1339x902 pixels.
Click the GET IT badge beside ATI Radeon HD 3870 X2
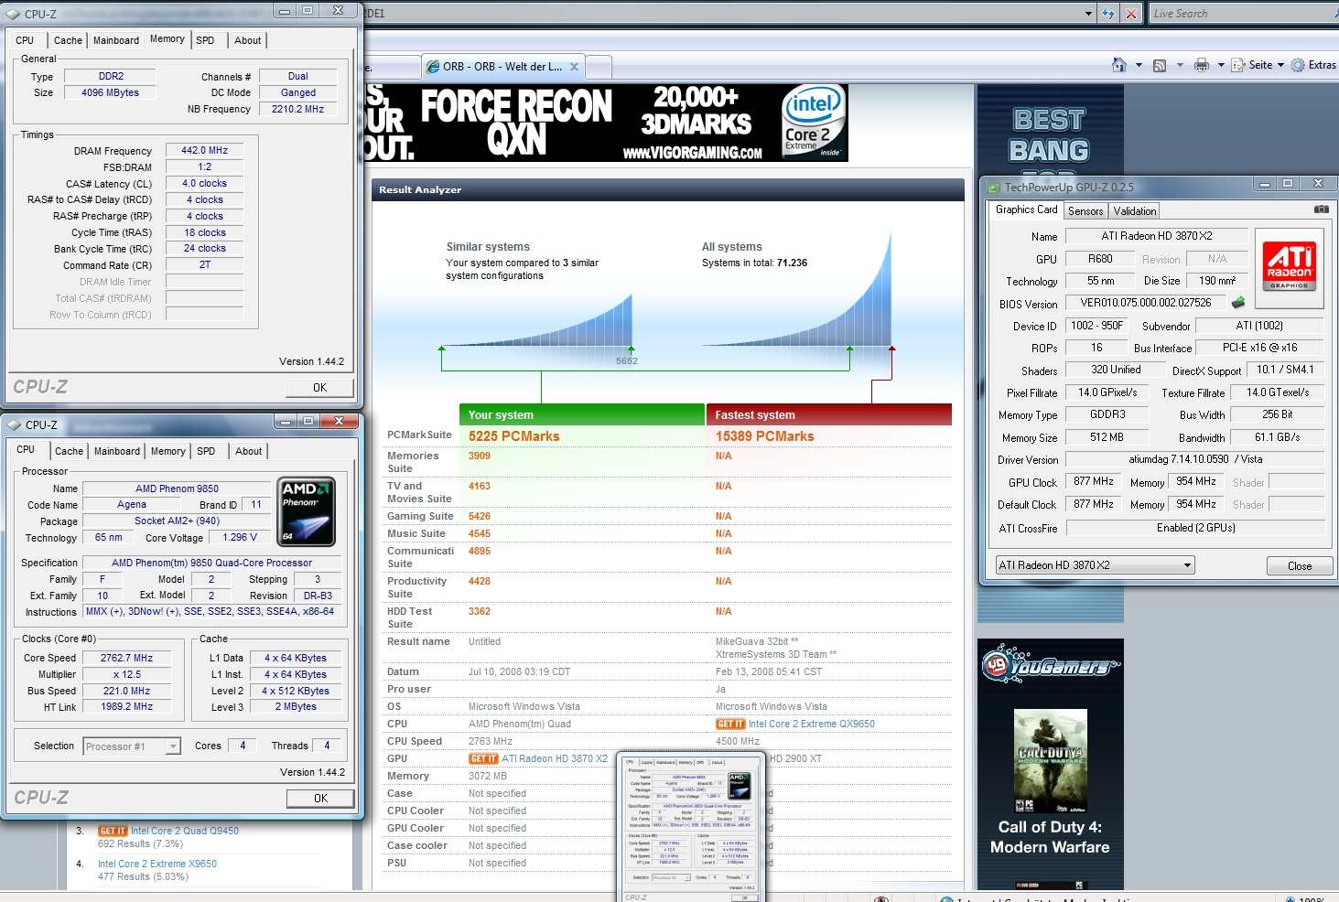click(x=483, y=758)
